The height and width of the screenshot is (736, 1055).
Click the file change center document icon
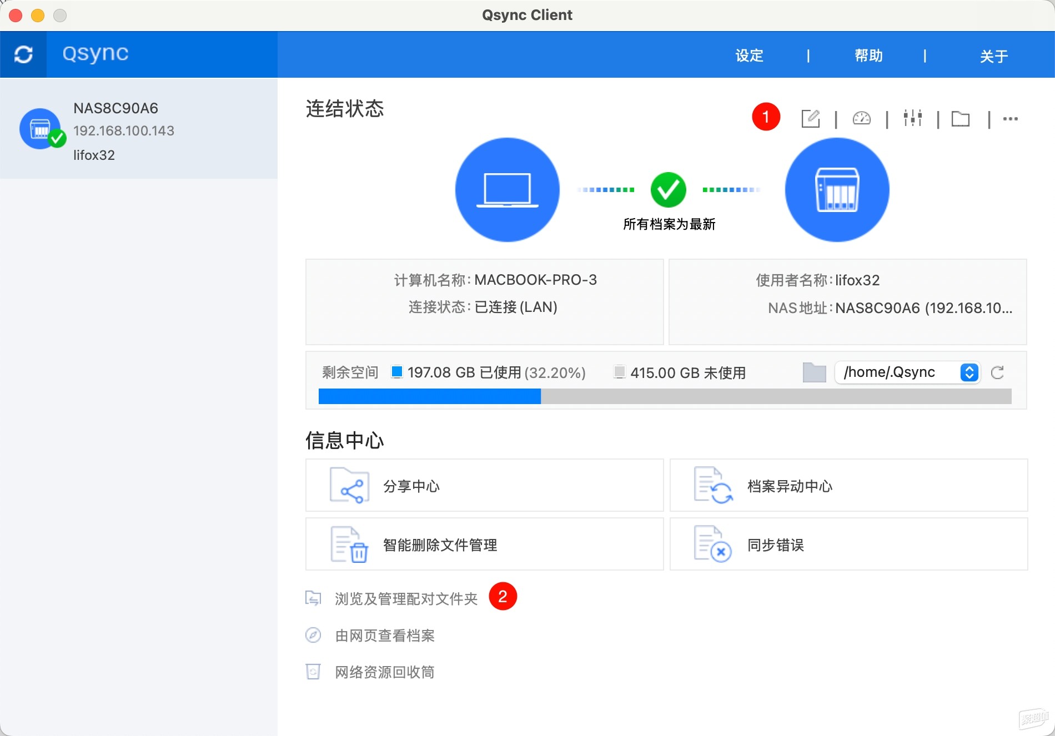(x=713, y=486)
